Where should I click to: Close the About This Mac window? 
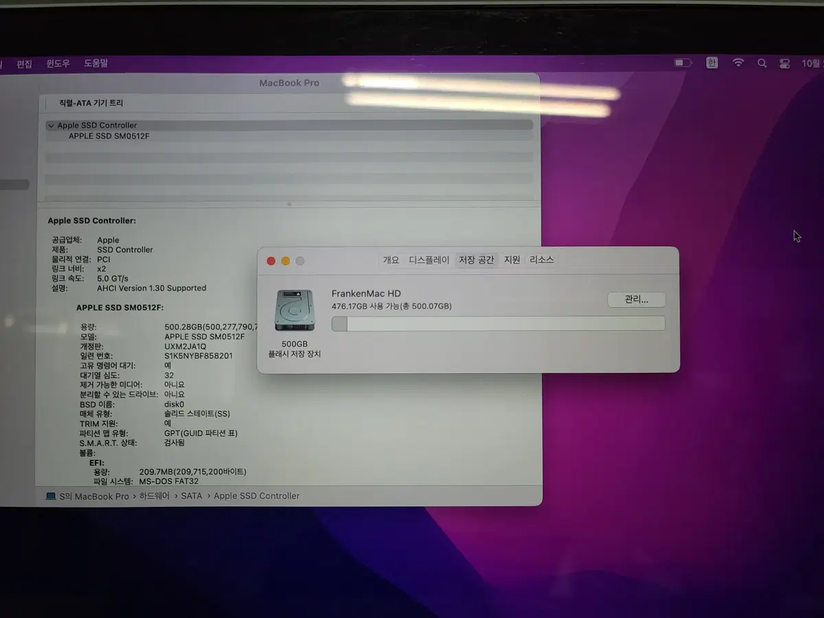pyautogui.click(x=271, y=261)
